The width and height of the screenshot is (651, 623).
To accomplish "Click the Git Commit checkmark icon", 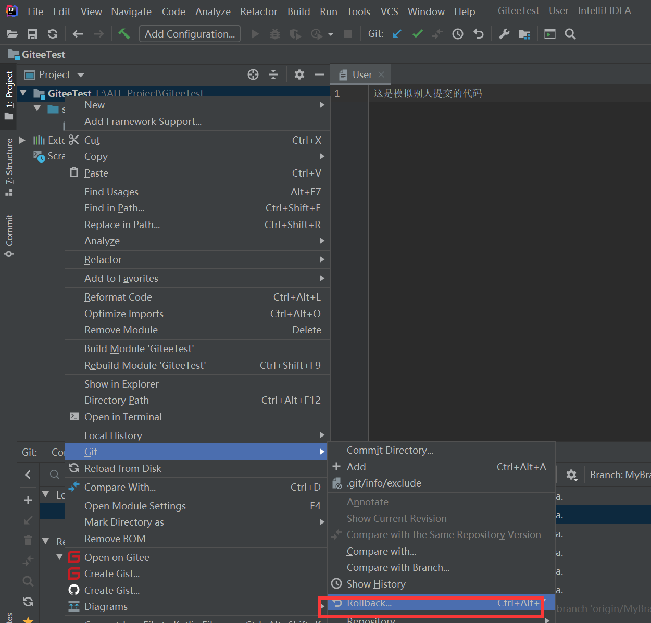I will click(x=417, y=34).
